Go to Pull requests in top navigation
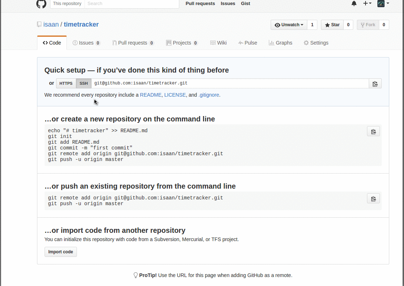This screenshot has height=286, width=404. (200, 4)
